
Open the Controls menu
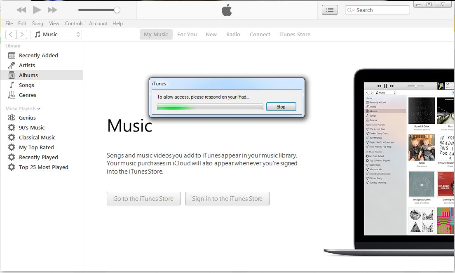(x=74, y=23)
